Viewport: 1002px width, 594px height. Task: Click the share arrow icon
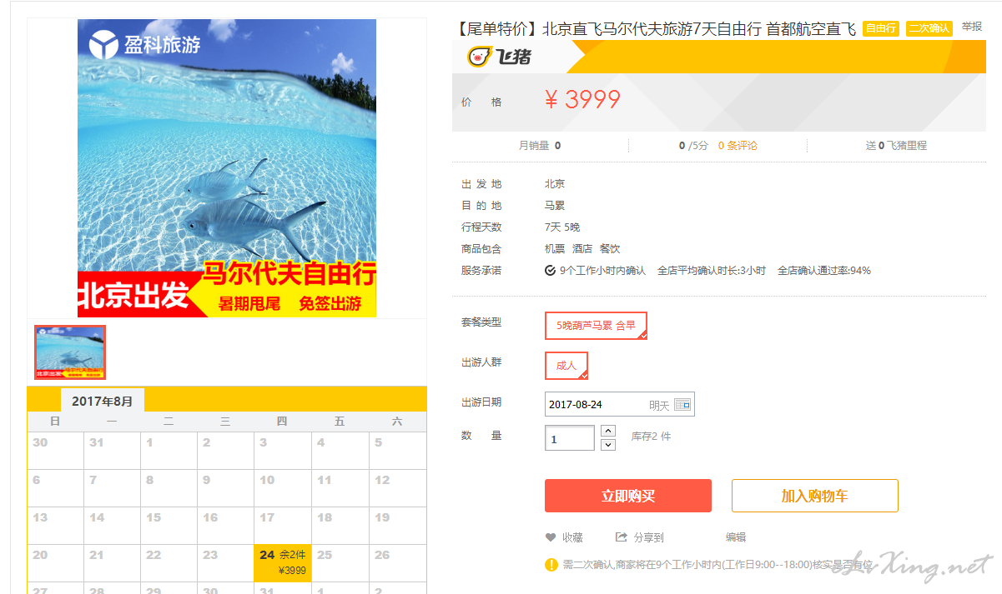coord(621,537)
